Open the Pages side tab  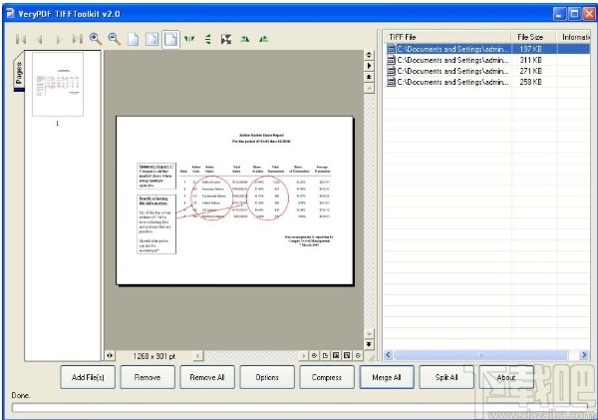pos(19,73)
